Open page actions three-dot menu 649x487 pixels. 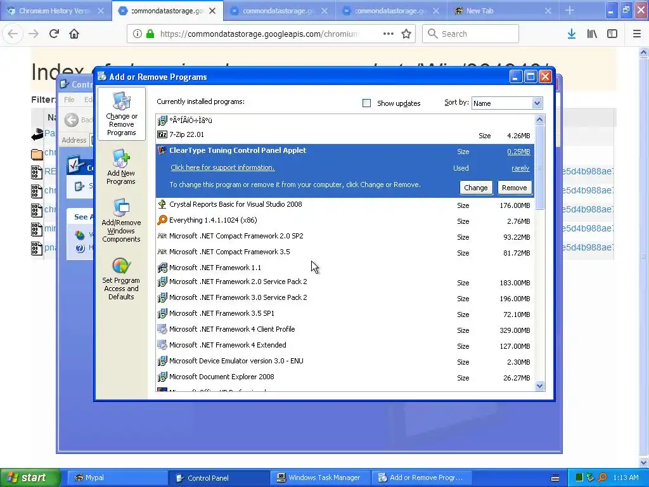[389, 34]
